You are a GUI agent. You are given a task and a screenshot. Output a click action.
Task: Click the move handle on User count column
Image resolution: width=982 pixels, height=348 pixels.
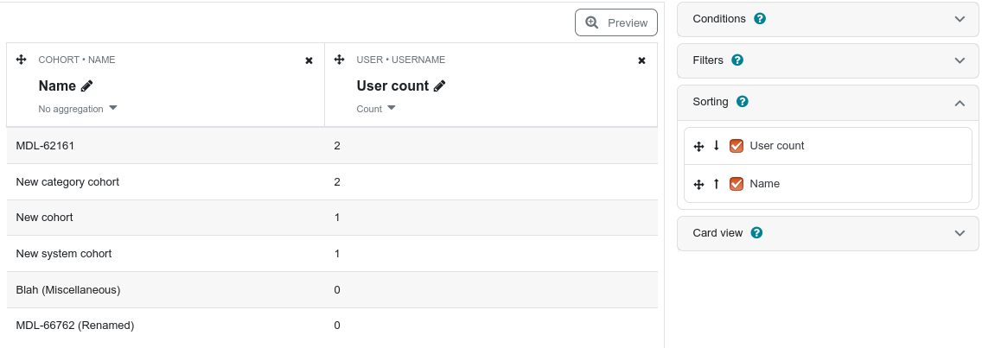tap(340, 60)
